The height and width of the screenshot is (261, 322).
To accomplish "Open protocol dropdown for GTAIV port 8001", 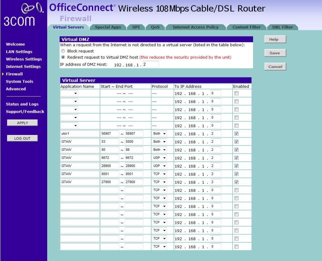I will pyautogui.click(x=160, y=174).
